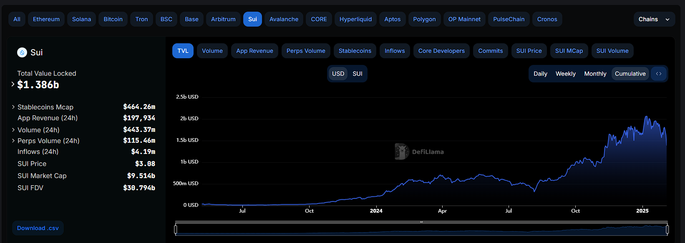Open the Solana chain tab

[81, 19]
